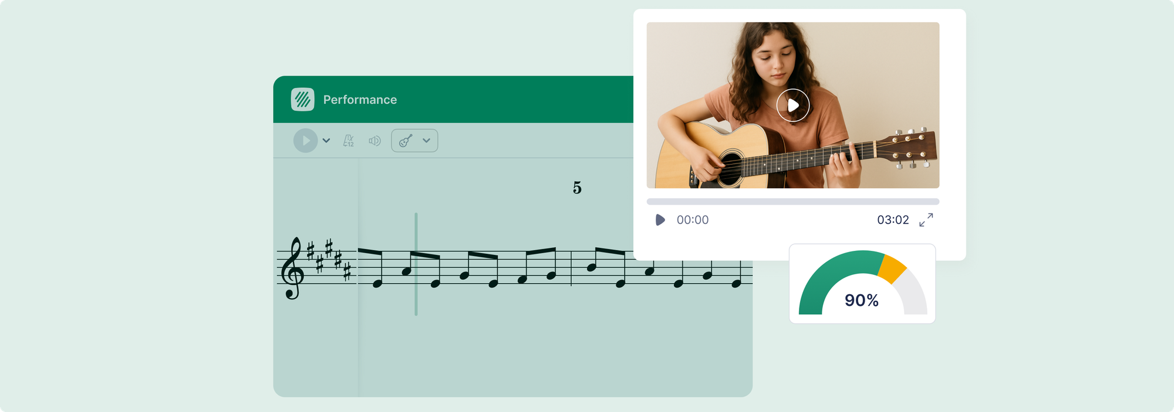Click the video progress bar track

click(x=792, y=202)
